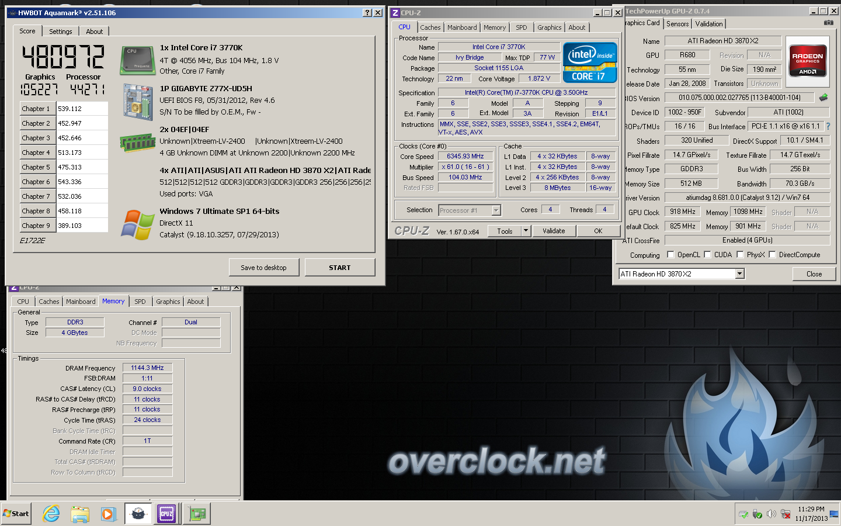
Task: Open SPD tab in lower CPU-Z window
Action: (140, 302)
